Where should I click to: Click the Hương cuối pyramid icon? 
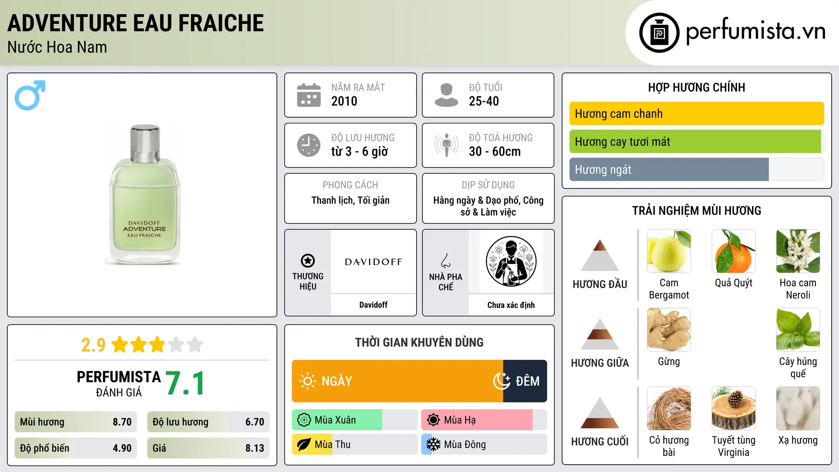pos(600,413)
